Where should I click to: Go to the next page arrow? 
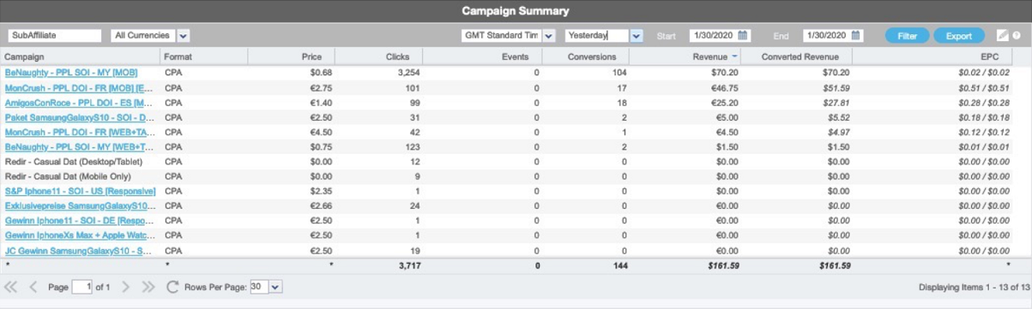(126, 287)
